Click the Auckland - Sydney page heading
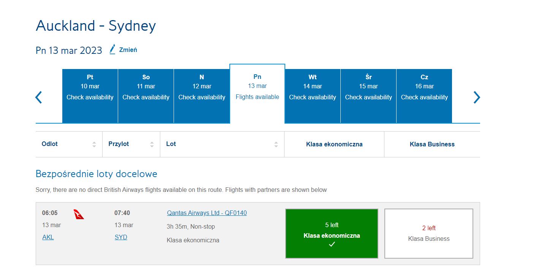 (x=96, y=26)
